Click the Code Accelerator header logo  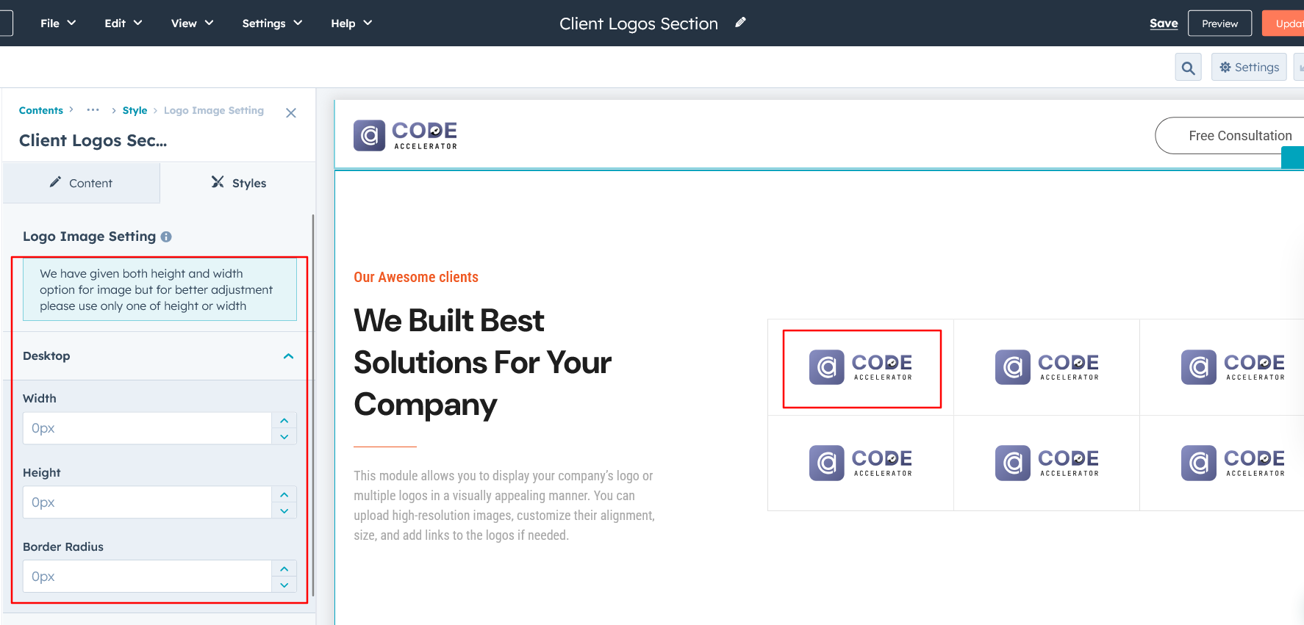pyautogui.click(x=405, y=135)
